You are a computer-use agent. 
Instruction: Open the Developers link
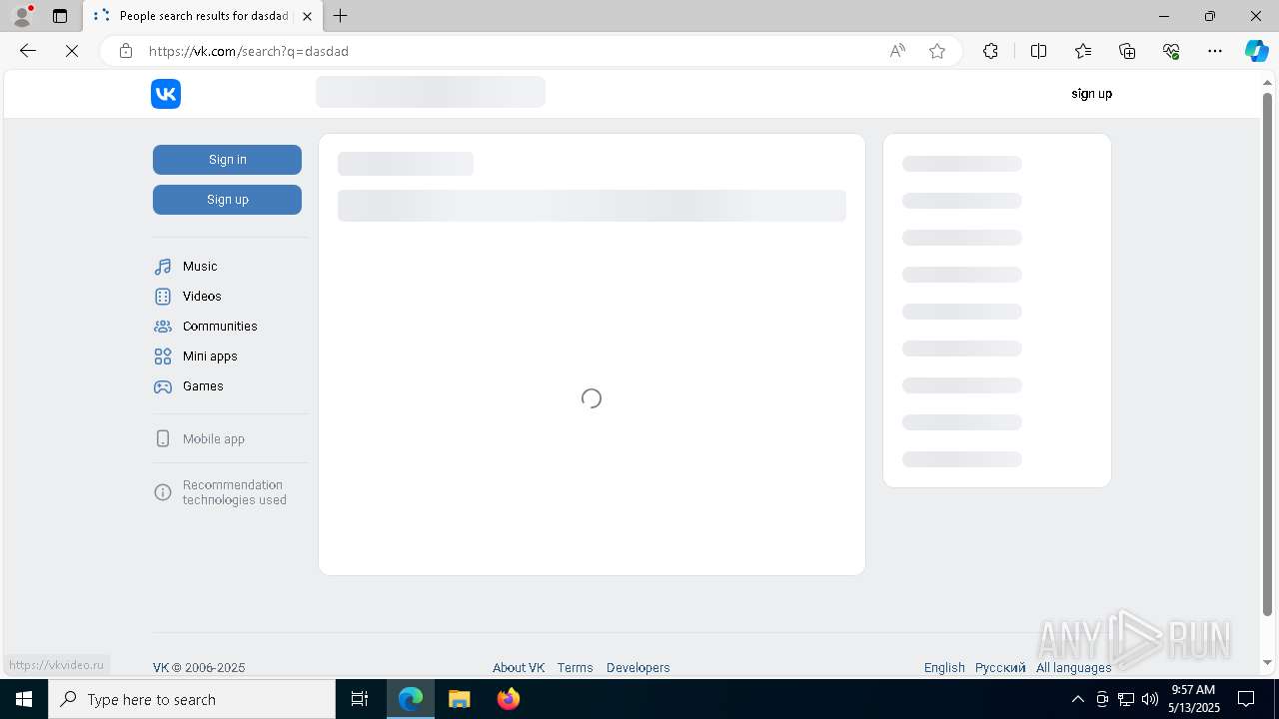[639, 668]
